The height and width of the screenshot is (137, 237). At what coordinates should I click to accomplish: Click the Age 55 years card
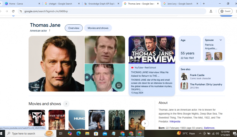tap(190, 49)
